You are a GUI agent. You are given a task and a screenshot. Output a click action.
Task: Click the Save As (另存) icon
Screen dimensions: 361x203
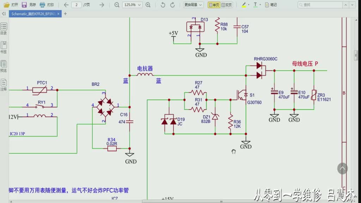[24, 5]
